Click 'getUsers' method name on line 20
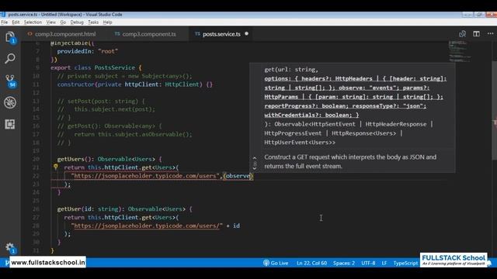 click(71, 159)
